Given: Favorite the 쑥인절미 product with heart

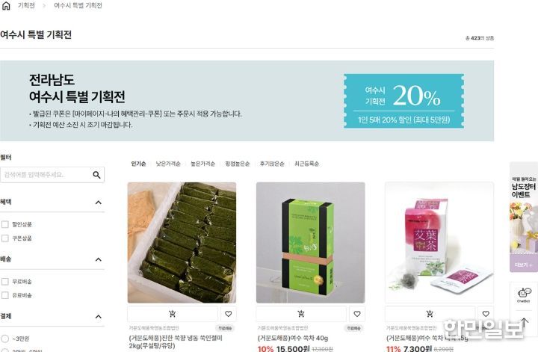Looking at the screenshot, I should click(x=228, y=314).
